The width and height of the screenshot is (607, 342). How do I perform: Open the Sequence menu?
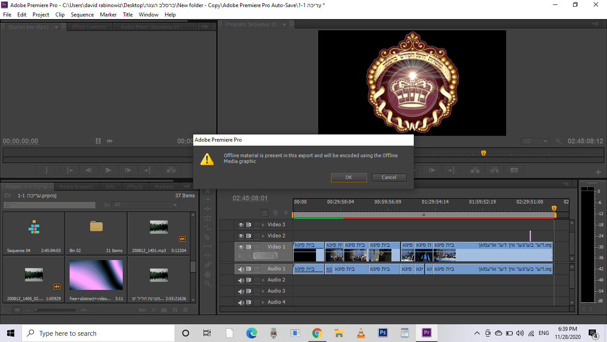82,15
